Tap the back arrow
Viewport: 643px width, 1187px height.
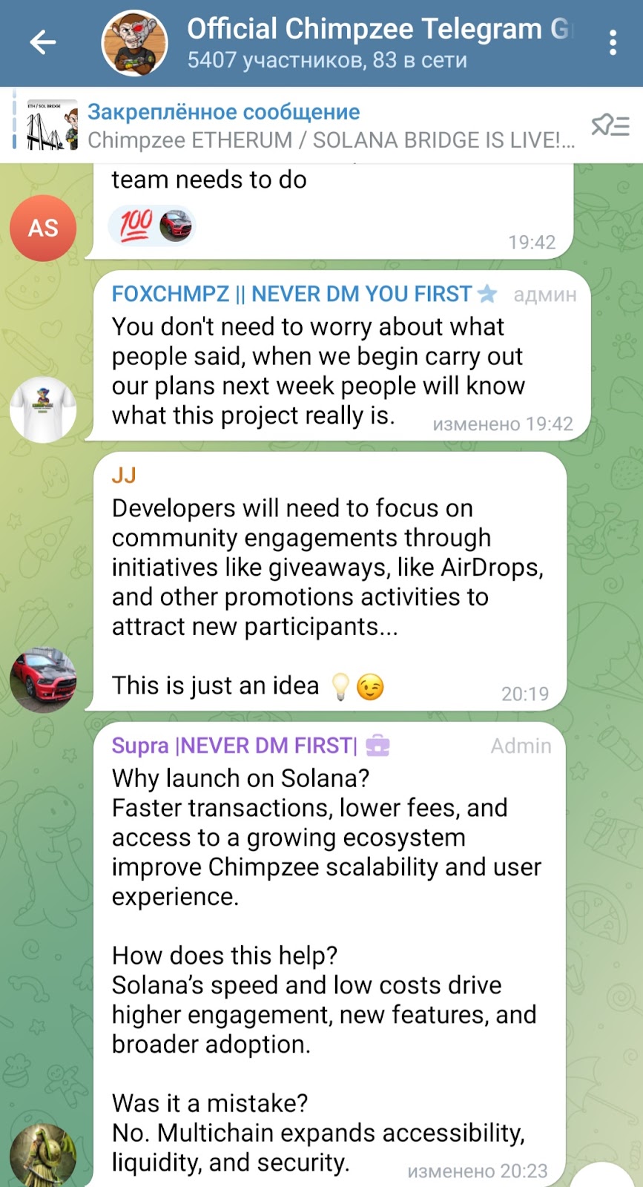pyautogui.click(x=43, y=42)
